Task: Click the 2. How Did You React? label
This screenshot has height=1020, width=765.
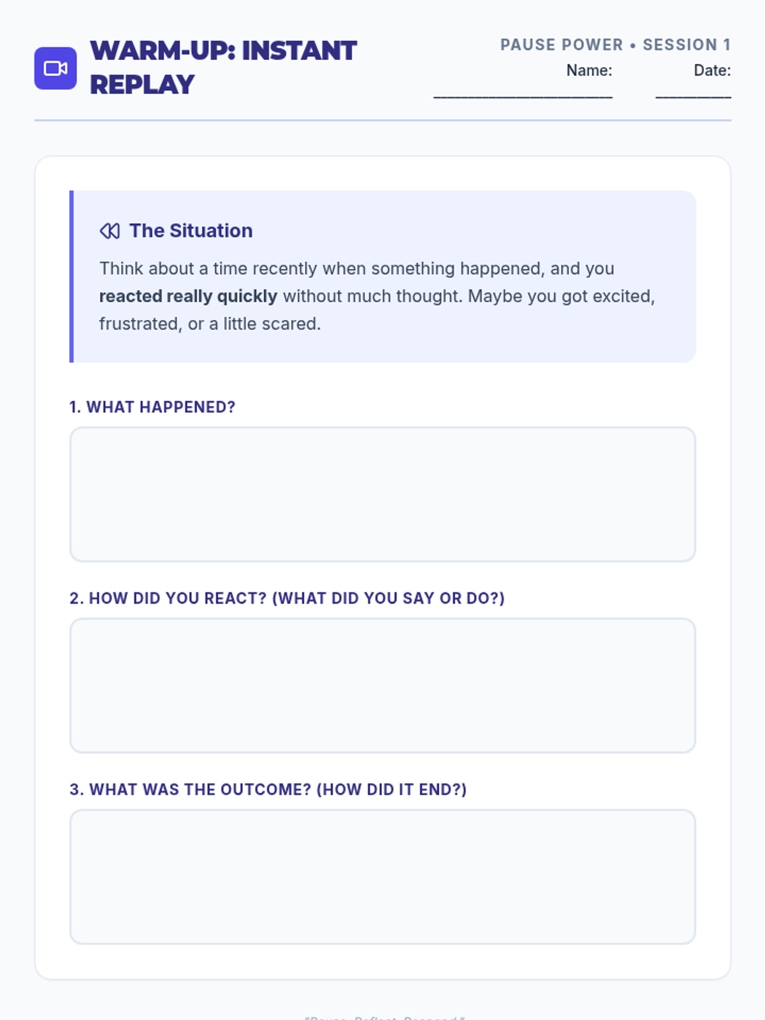Action: [x=287, y=599]
